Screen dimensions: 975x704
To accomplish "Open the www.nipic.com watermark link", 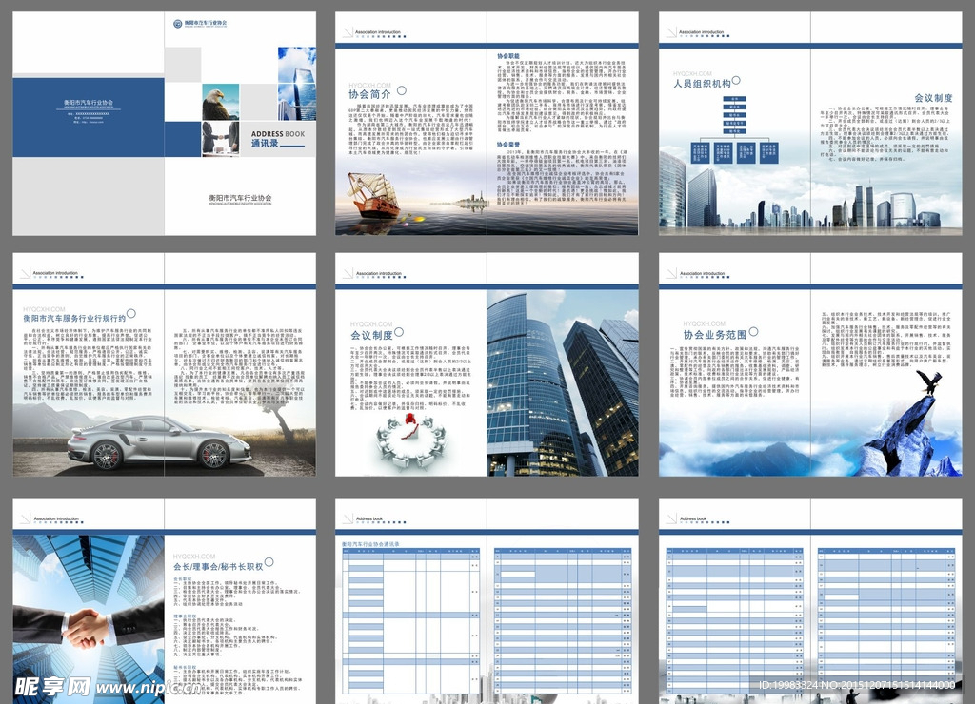I will click(154, 687).
